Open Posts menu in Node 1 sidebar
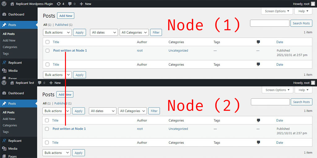Screen dimensions: 317x158 pyautogui.click(x=19, y=25)
